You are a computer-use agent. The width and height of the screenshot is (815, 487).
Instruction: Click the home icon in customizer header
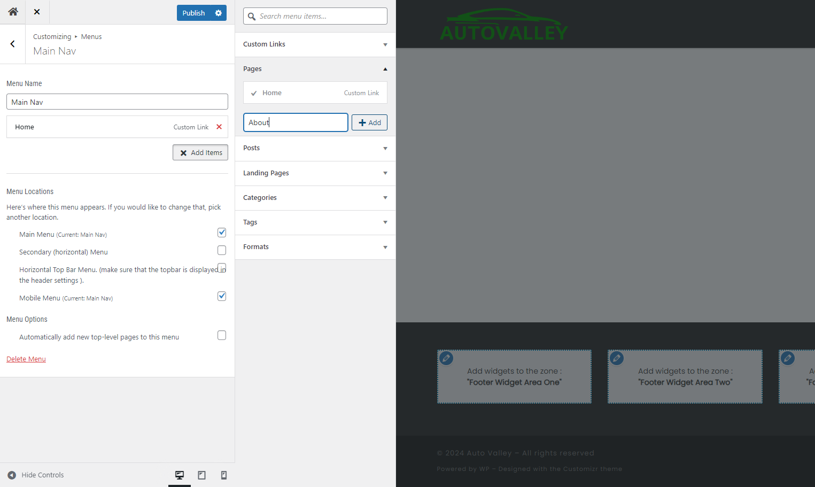click(x=13, y=12)
